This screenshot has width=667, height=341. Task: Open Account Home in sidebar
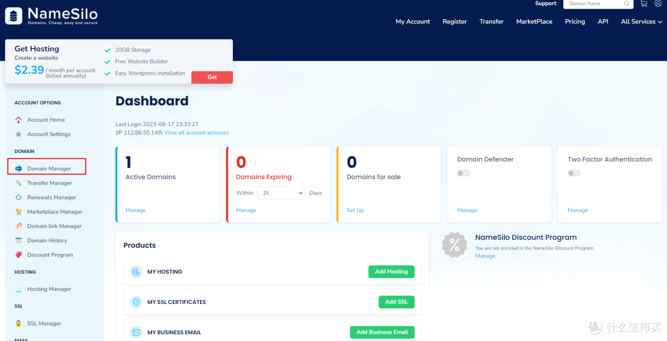pos(46,120)
